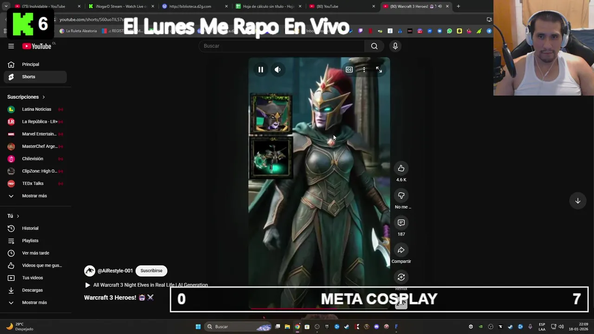Click the search magnifier button

[374, 46]
